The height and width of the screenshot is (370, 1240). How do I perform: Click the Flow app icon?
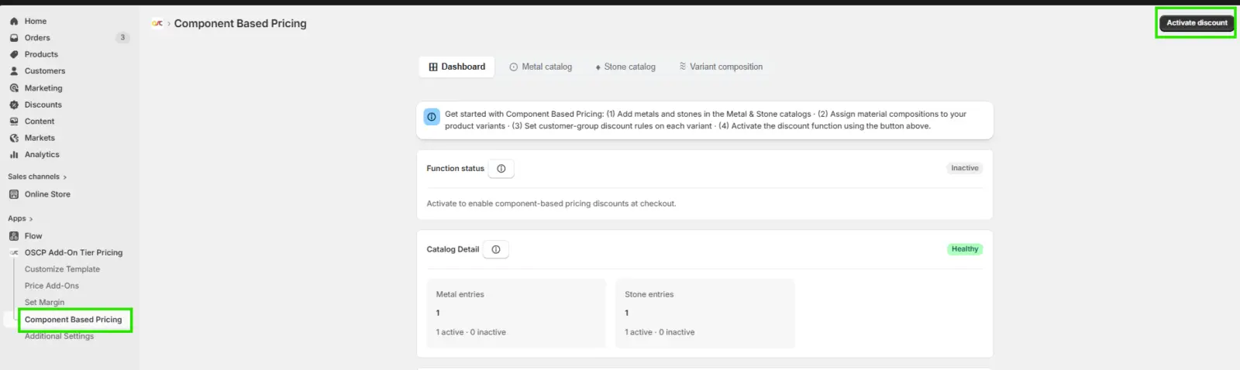pyautogui.click(x=14, y=236)
